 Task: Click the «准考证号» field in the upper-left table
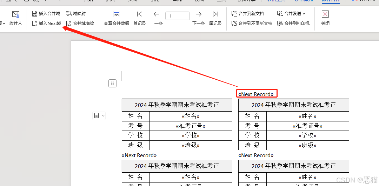coord(191,126)
